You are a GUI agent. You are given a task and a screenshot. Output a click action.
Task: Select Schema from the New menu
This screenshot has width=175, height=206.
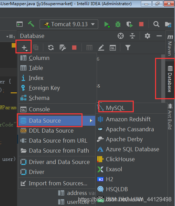[57, 98]
